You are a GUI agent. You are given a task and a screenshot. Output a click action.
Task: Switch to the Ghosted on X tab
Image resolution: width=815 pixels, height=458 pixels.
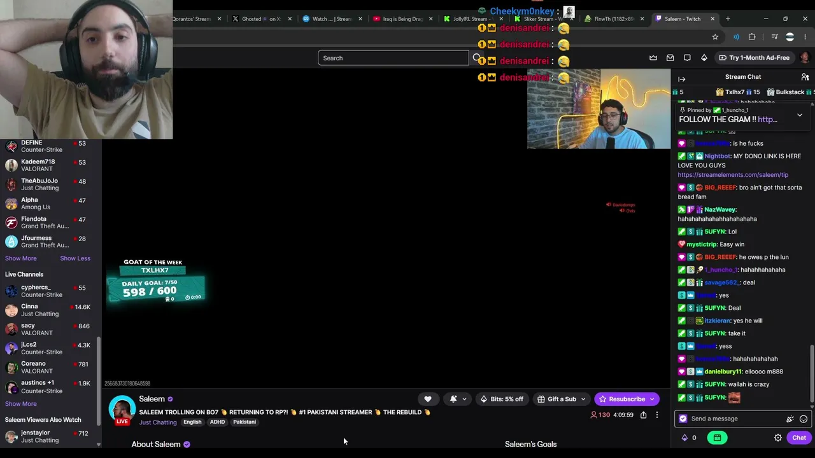click(x=262, y=19)
